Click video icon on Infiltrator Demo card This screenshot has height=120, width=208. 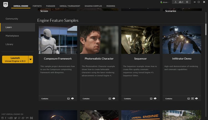tap(192, 98)
